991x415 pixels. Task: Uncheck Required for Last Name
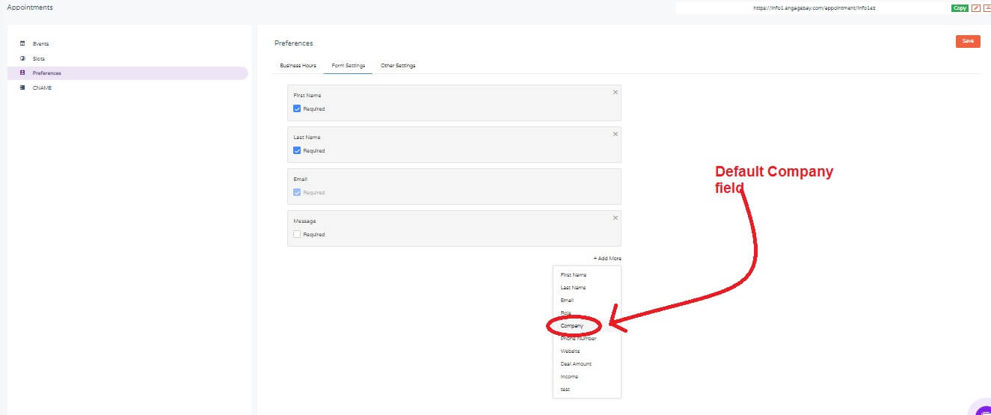click(x=297, y=150)
